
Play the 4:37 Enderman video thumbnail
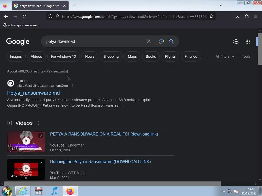(x=26, y=142)
